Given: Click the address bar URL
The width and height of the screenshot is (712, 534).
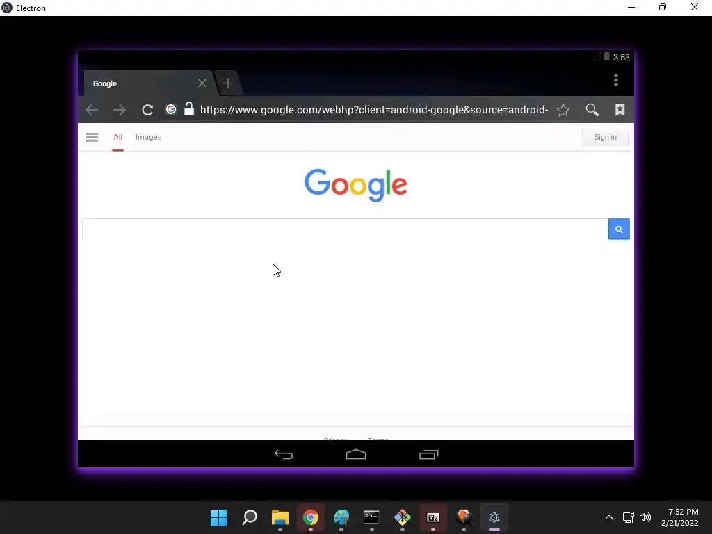Looking at the screenshot, I should tap(375, 110).
